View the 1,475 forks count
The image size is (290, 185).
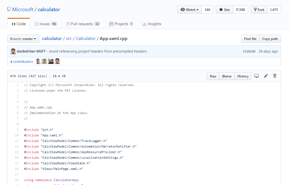click(274, 10)
